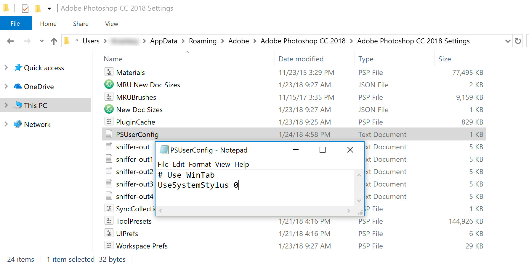Navigate to Users in the breadcrumb
529x265 pixels.
coord(91,41)
